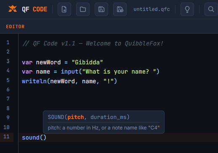The height and width of the screenshot is (153, 218).
Task: Click line number 9 in gutter
Action: coord(8,117)
